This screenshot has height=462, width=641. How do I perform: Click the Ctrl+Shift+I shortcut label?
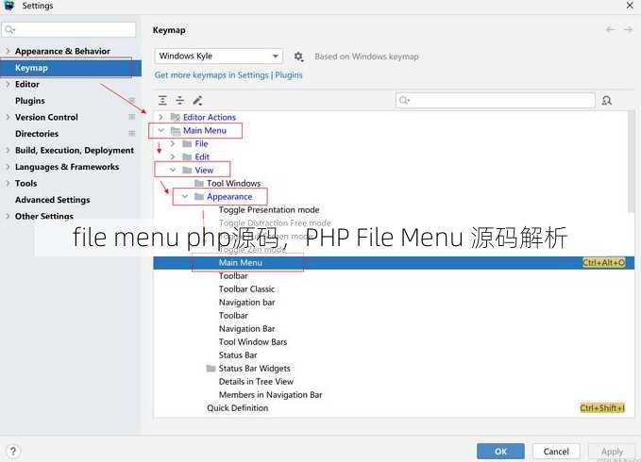pyautogui.click(x=602, y=407)
